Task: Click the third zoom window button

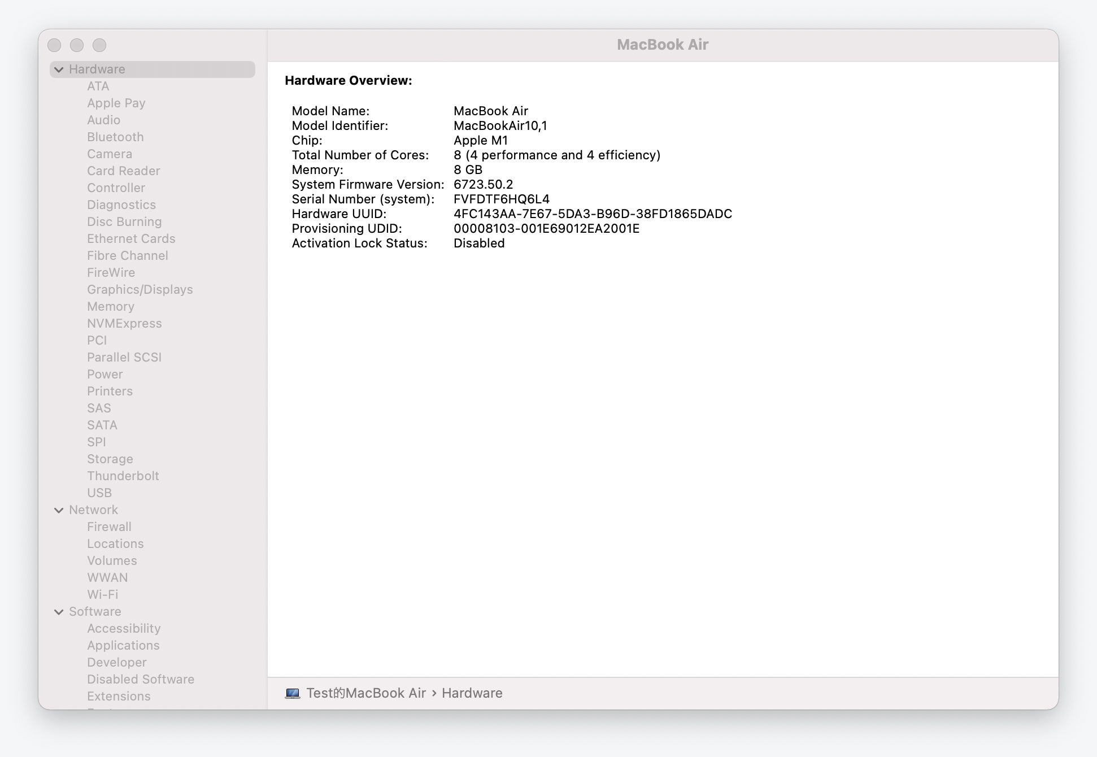Action: pyautogui.click(x=99, y=45)
